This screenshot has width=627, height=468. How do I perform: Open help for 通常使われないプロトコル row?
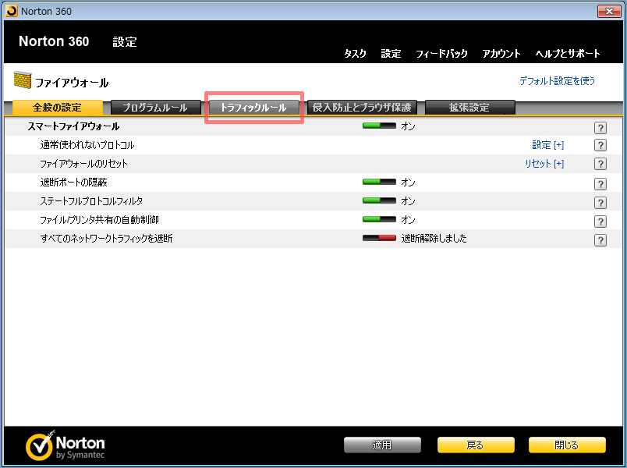click(x=600, y=145)
